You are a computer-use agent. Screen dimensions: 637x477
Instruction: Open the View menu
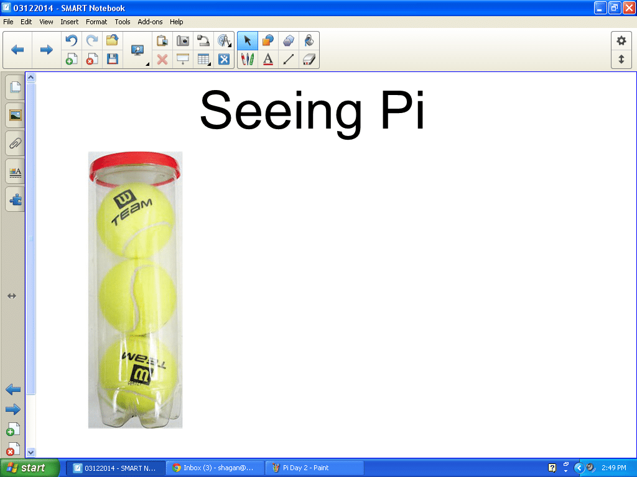(x=46, y=22)
